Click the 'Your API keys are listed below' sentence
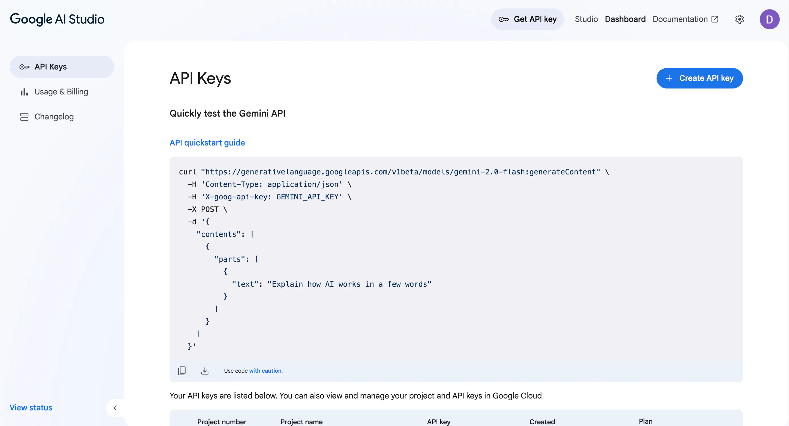Image resolution: width=789 pixels, height=426 pixels. point(356,396)
